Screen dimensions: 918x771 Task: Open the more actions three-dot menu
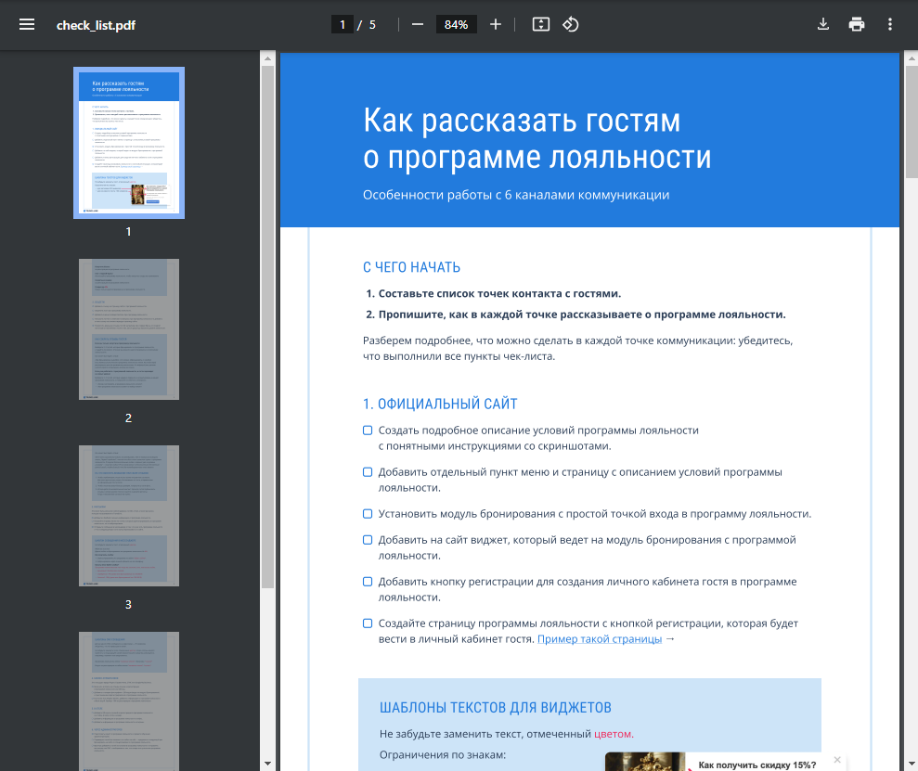pyautogui.click(x=890, y=24)
